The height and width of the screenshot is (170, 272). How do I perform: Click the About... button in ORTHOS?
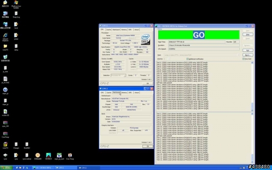click(248, 55)
